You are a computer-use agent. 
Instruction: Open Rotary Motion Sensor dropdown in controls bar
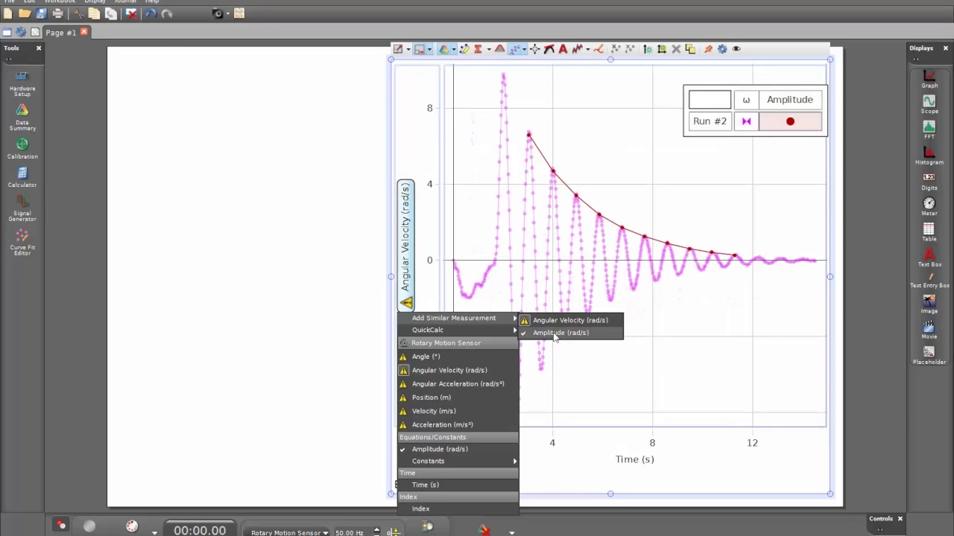[290, 532]
